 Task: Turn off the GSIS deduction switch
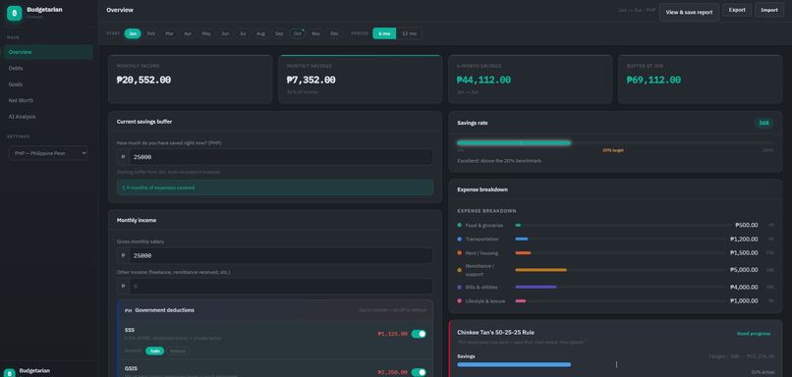(x=419, y=372)
